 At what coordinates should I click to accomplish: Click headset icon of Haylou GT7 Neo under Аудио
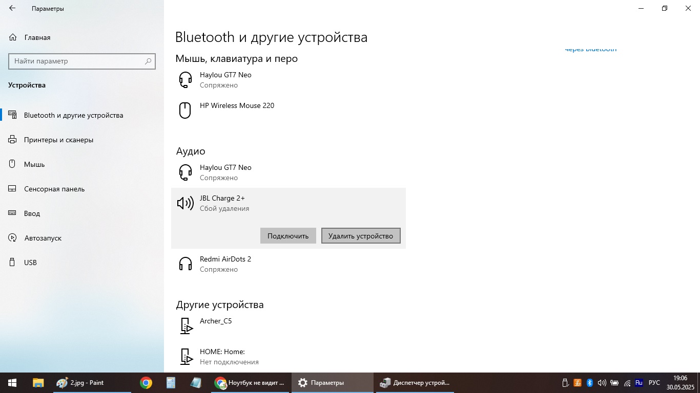tap(185, 172)
